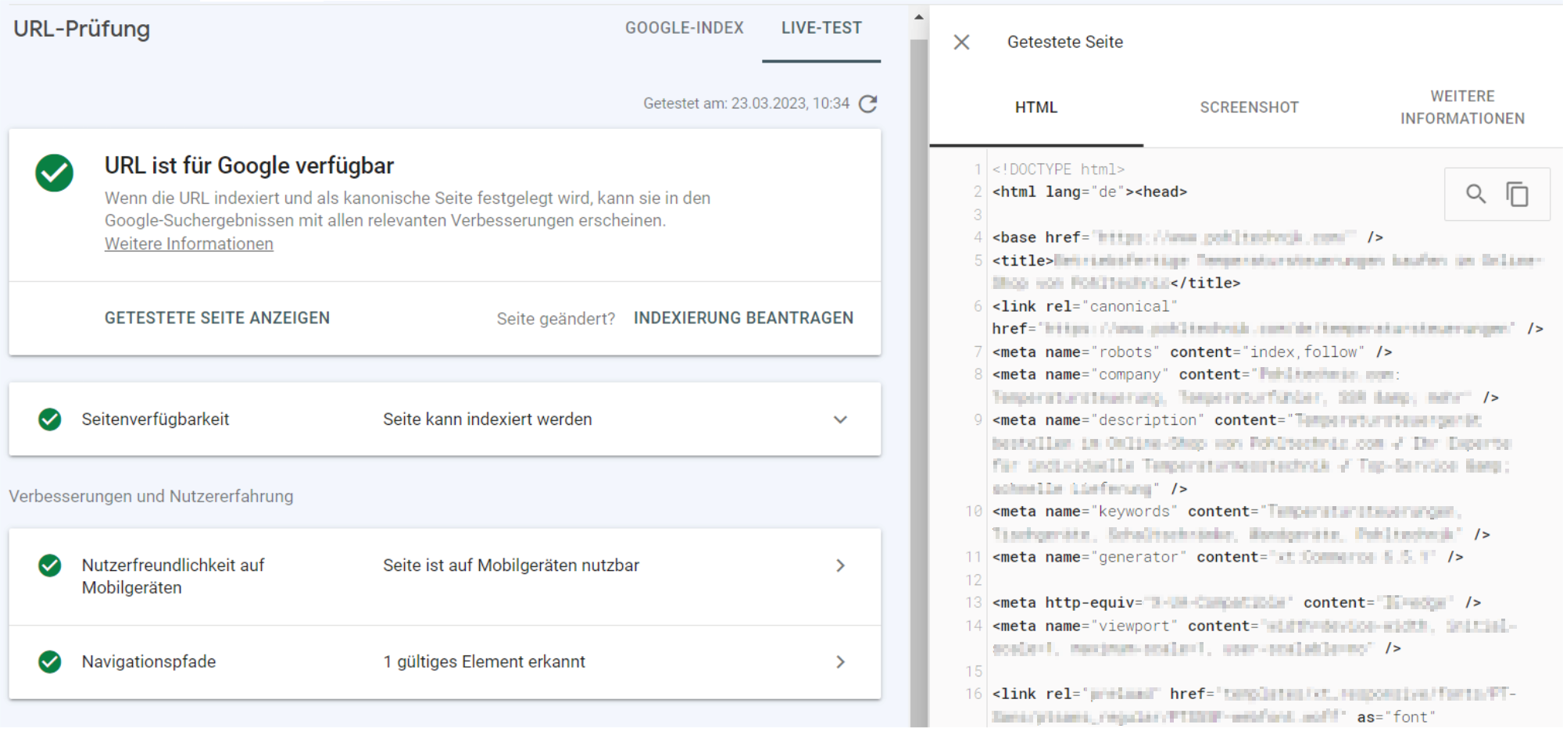Click the Seite geändert? label

(x=556, y=319)
